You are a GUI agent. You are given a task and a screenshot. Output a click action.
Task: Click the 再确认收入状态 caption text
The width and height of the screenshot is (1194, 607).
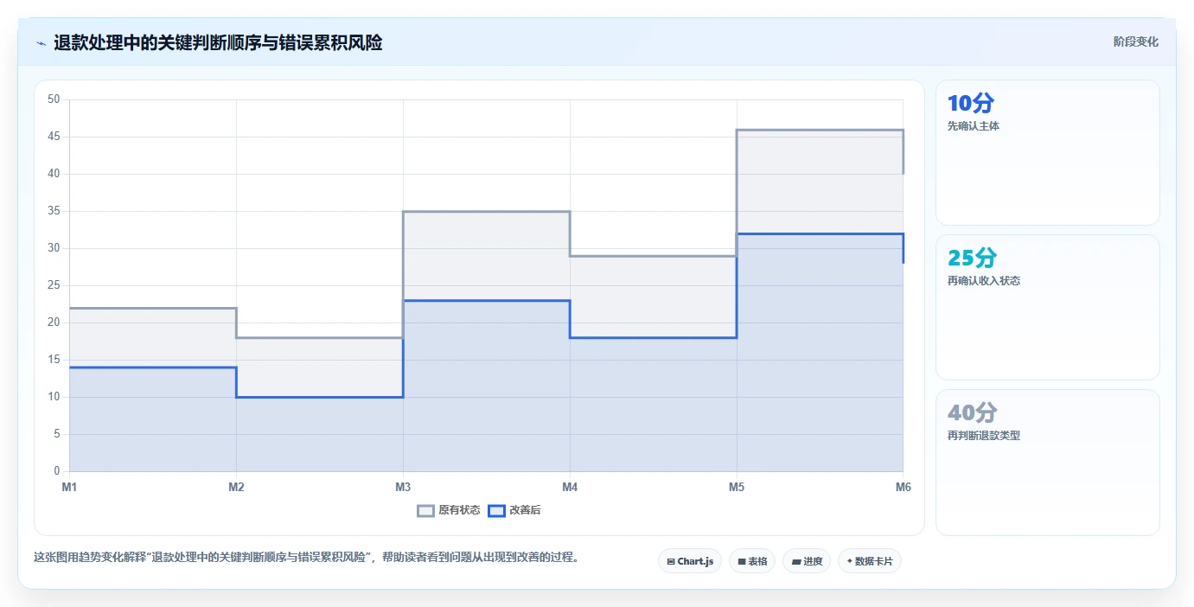[x=984, y=281]
